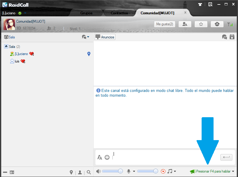Viewport: 238px width, 177px height.
Task: Click the gift box icon
Action: click(232, 37)
